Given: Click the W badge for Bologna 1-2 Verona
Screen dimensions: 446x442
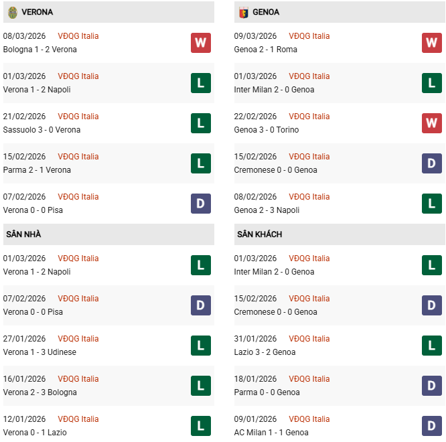Looking at the screenshot, I should point(200,43).
